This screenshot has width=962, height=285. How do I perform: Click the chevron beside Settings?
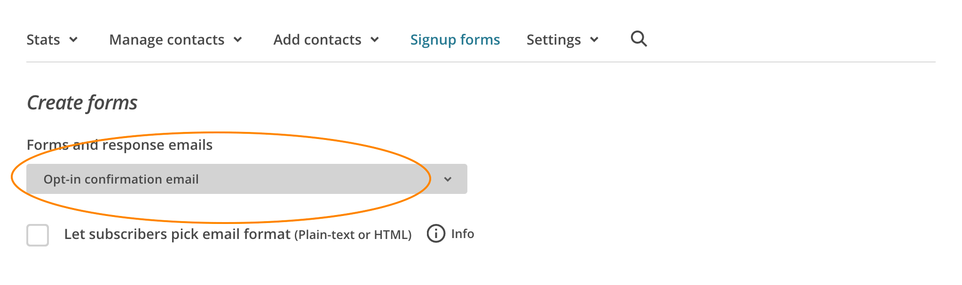595,41
